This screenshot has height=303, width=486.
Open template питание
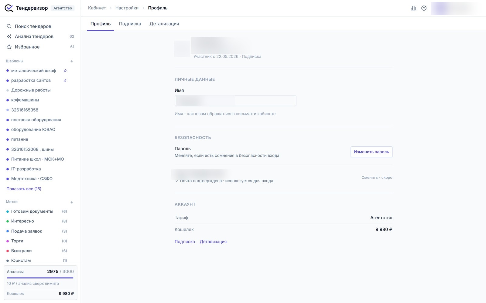20,139
